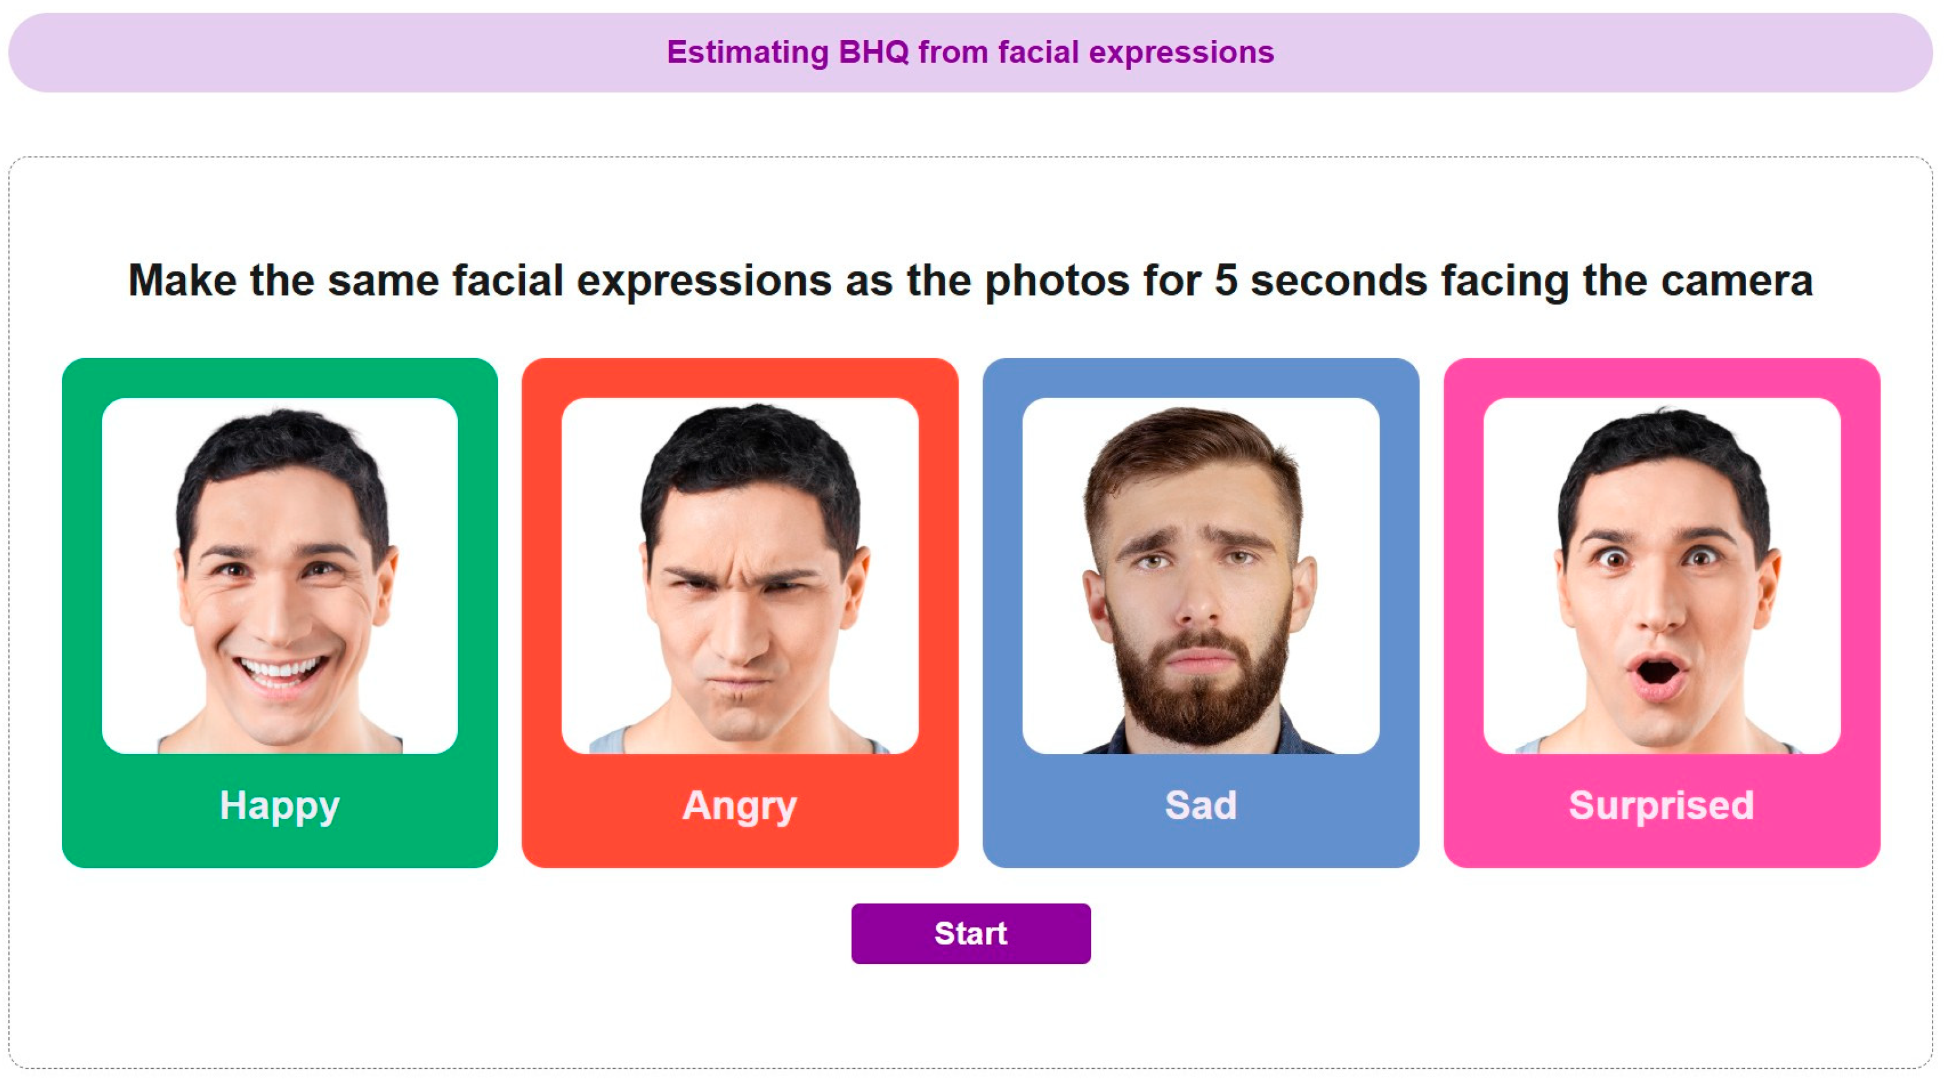
Task: Click the lavender header banner
Action: (x=302, y=52)
